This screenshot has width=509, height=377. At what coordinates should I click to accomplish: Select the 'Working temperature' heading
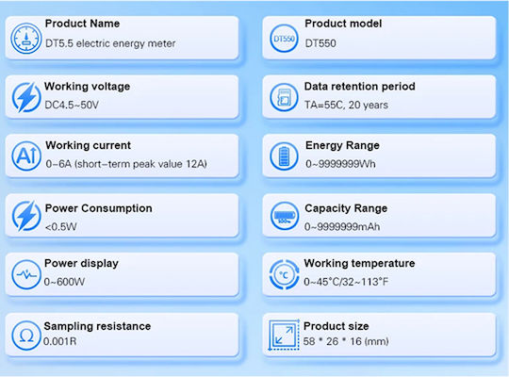click(359, 263)
